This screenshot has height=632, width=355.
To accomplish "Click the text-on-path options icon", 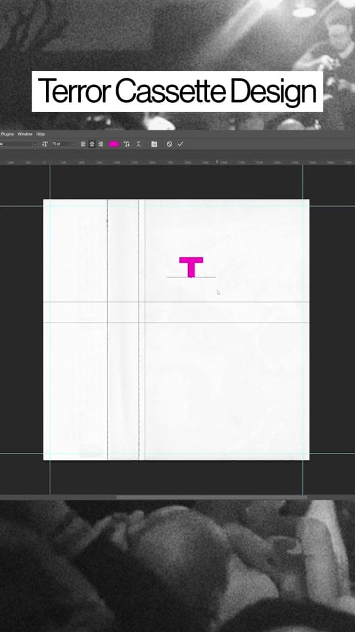I will [x=139, y=144].
